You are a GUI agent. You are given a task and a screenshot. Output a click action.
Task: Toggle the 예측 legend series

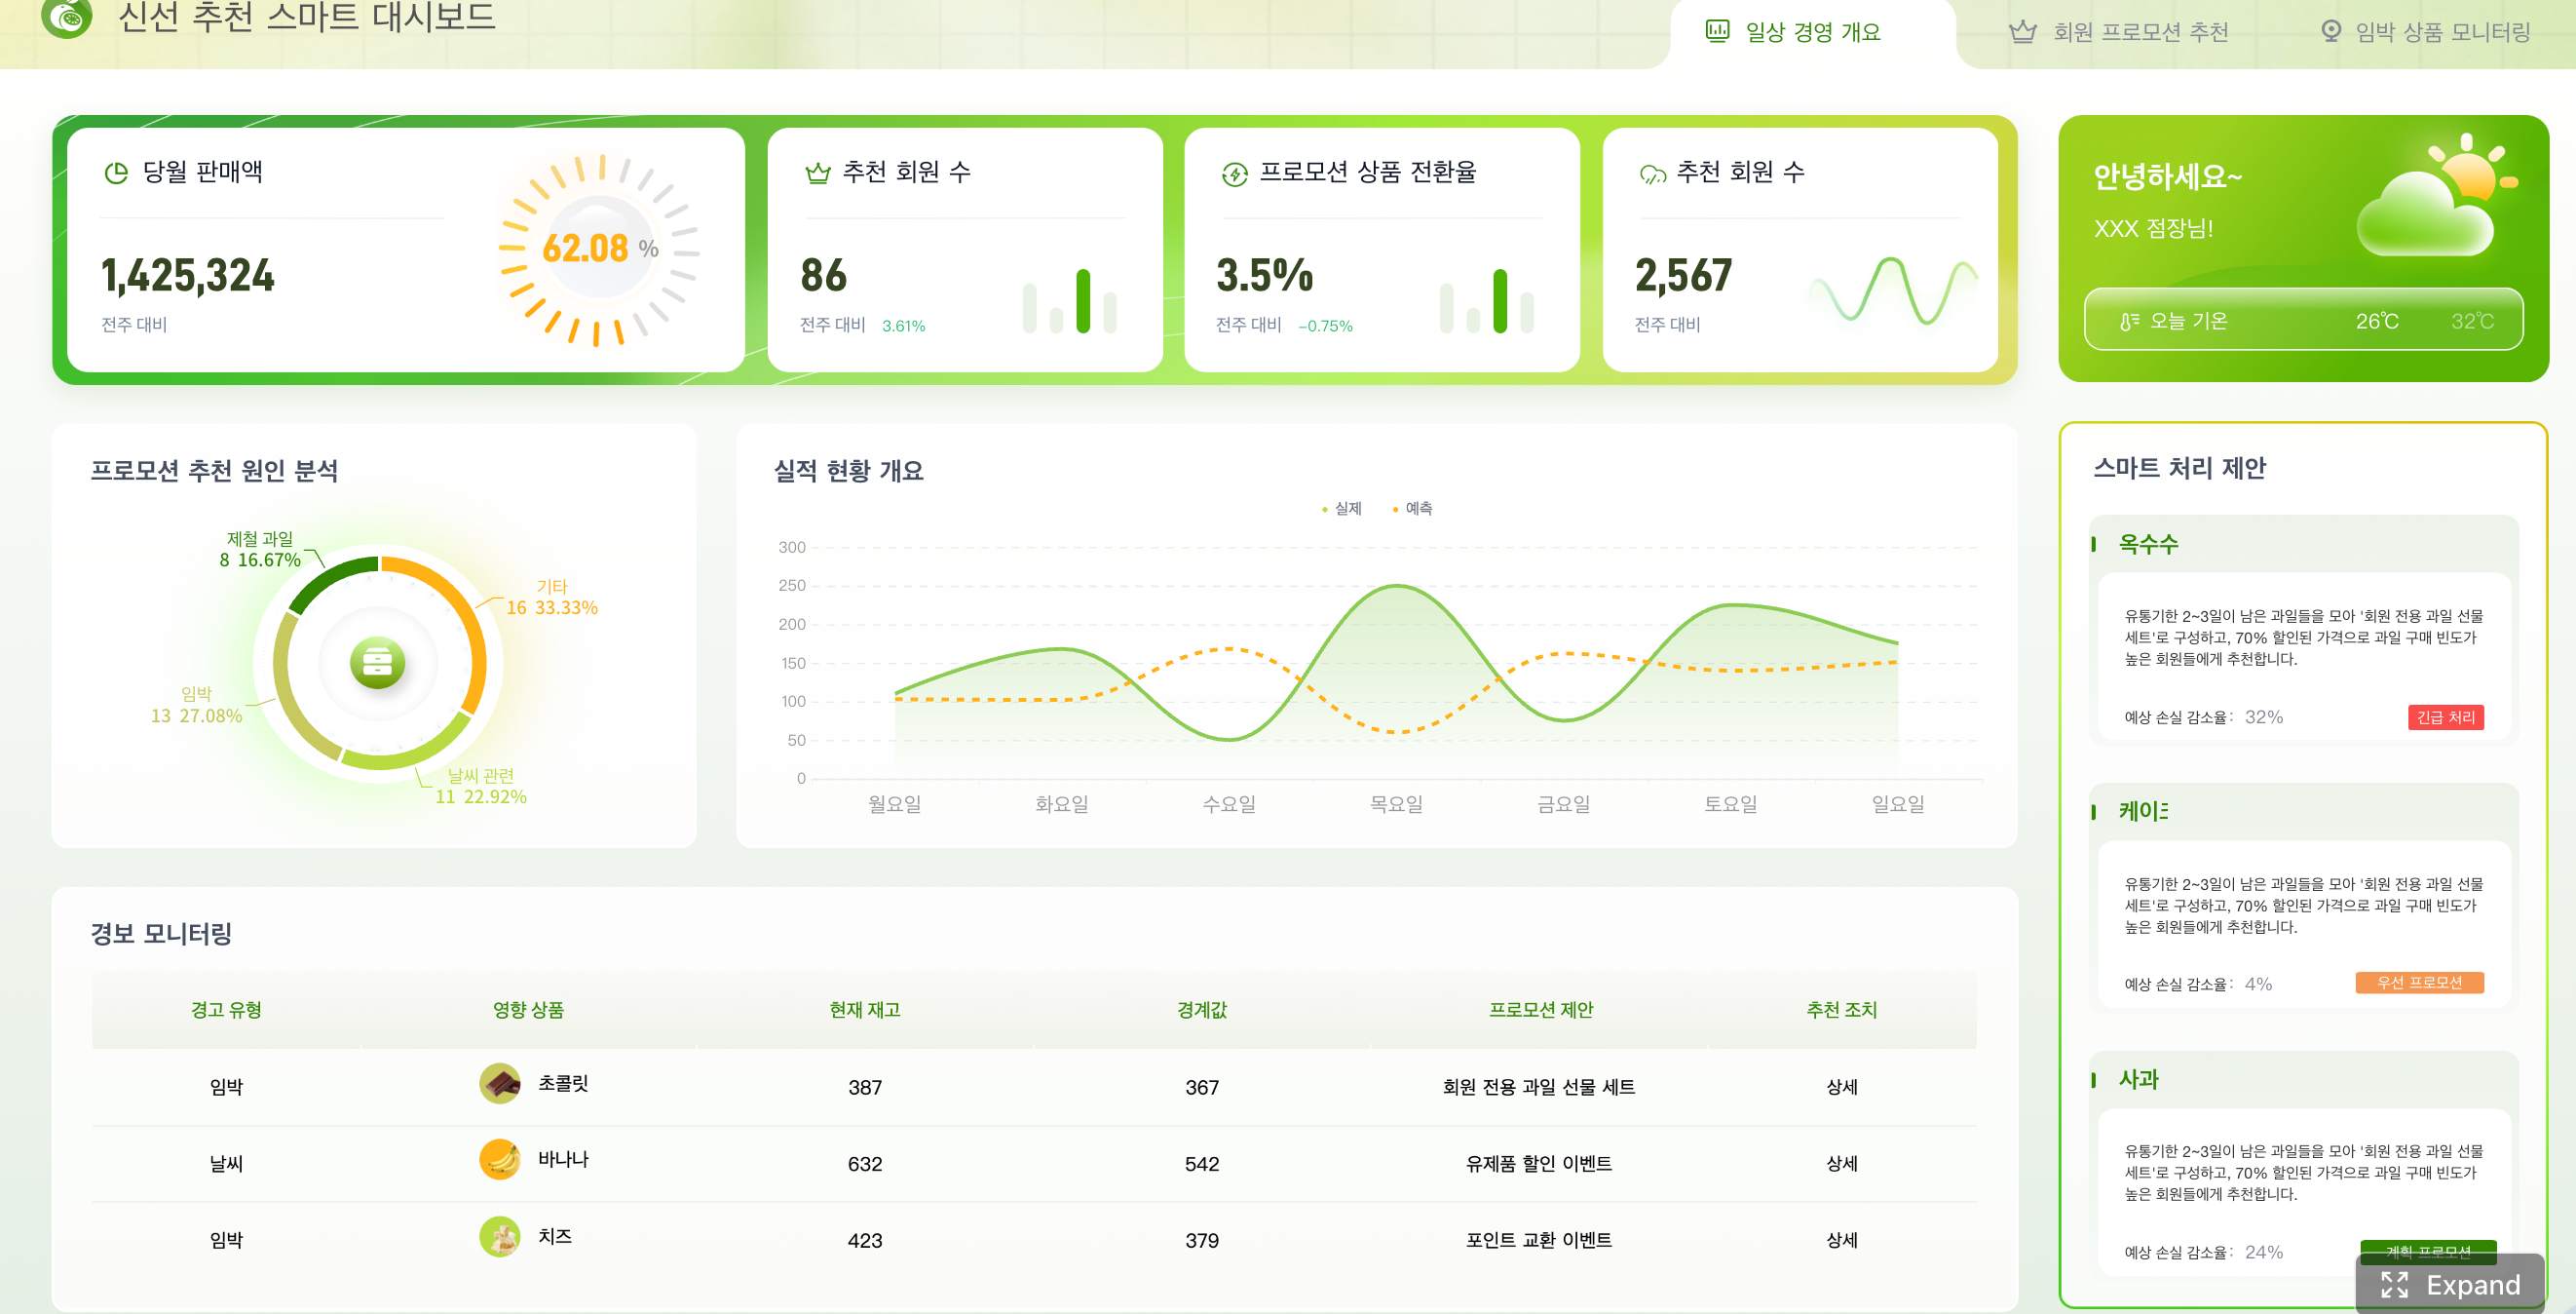pos(1412,509)
